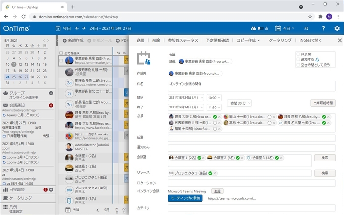This screenshot has height=215, width=344.
Task: Open start time 10:00 dropdown
Action: 214,98
